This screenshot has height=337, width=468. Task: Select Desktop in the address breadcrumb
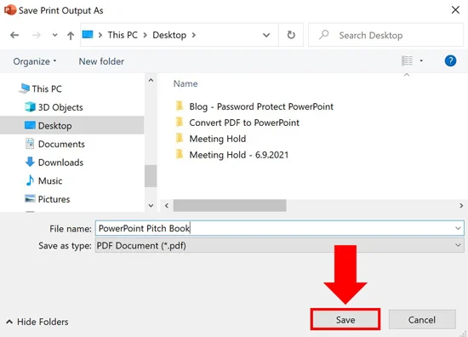169,35
